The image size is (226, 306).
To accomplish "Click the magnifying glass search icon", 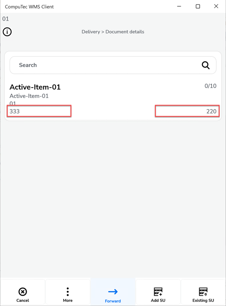I will click(205, 65).
